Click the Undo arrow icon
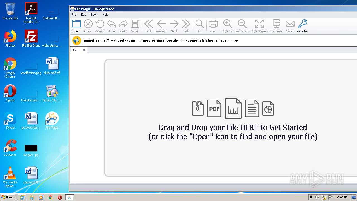Viewport: 357px width, 201px height. coord(111,24)
